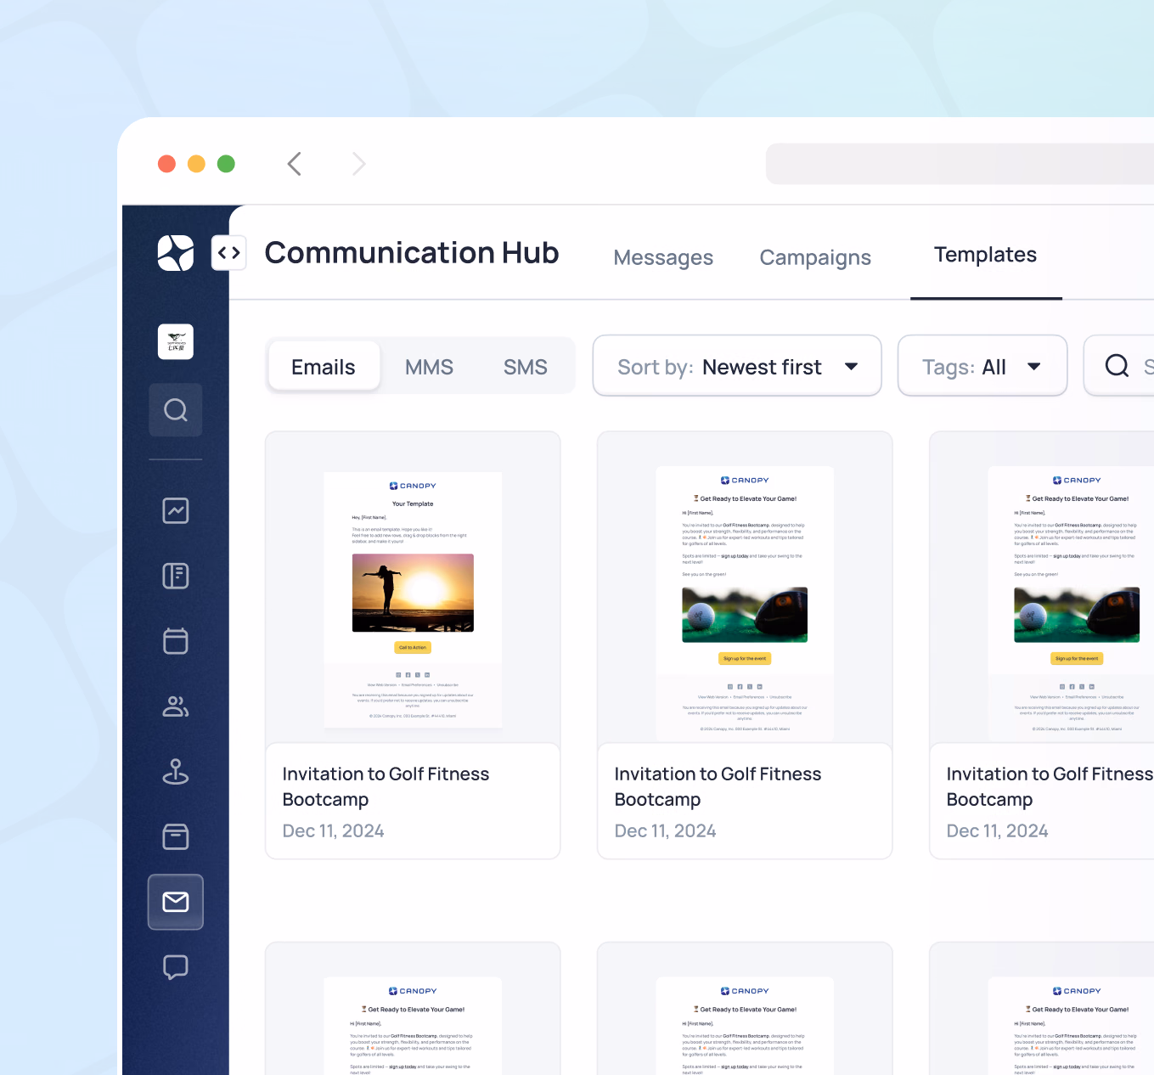This screenshot has width=1154, height=1075.
Task: Select the Emails segment
Action: pyautogui.click(x=324, y=367)
